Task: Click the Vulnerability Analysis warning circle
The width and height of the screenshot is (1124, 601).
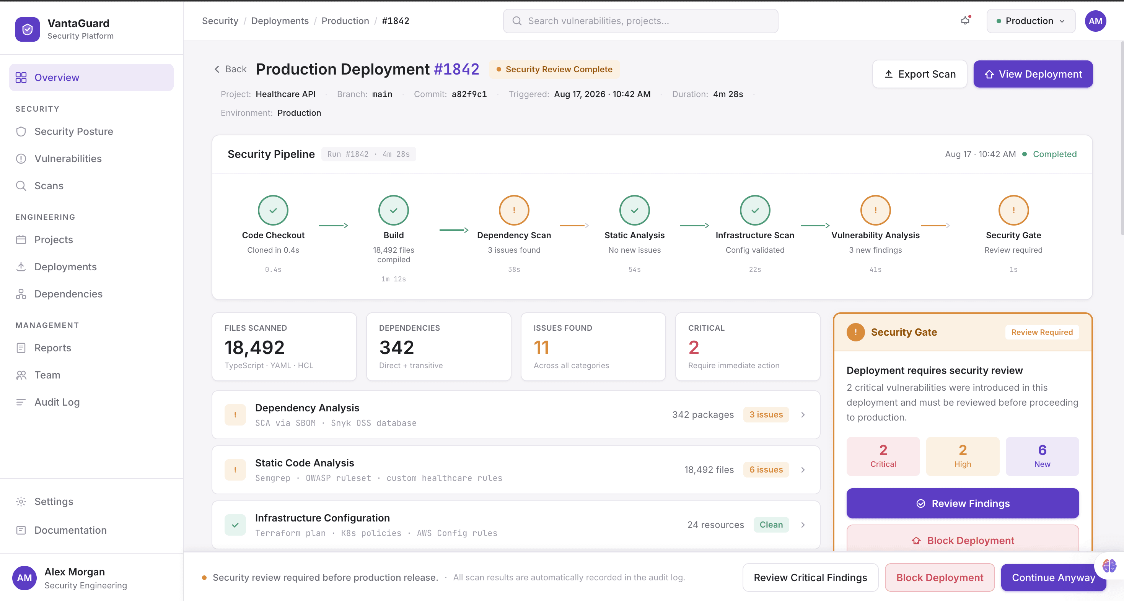Action: click(x=875, y=210)
